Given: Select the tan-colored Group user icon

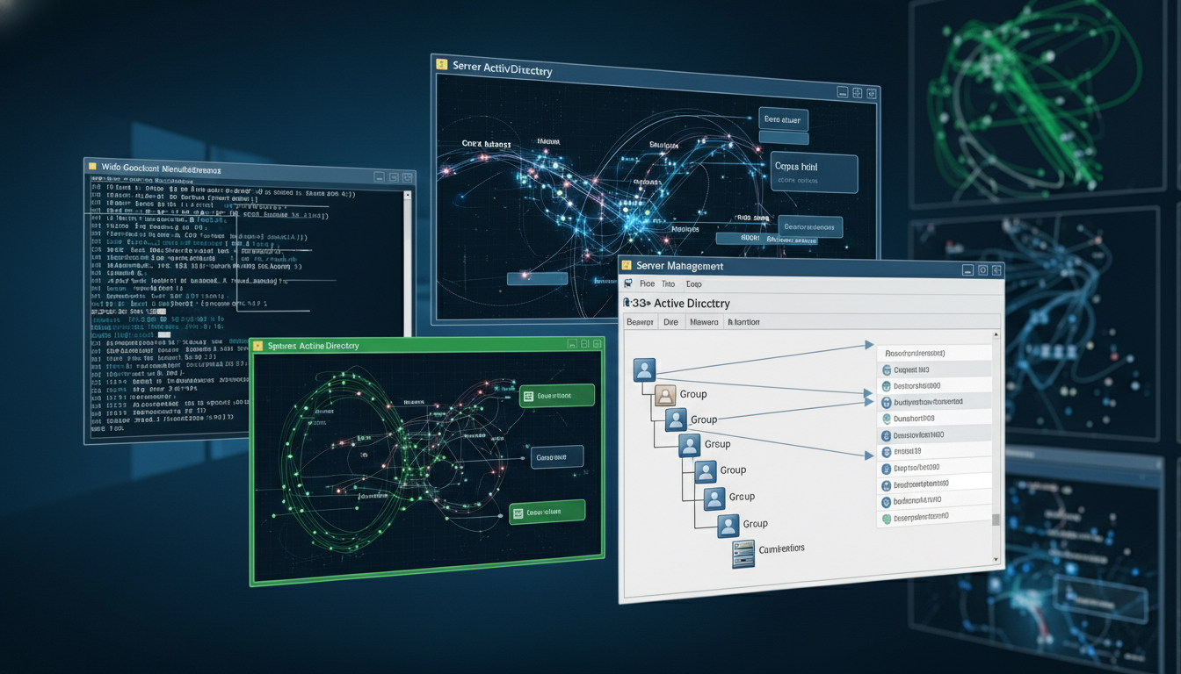Looking at the screenshot, I should [x=665, y=395].
